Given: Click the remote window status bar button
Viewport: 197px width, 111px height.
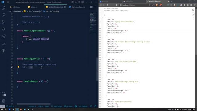Looking at the screenshot, I should coord(2,106).
